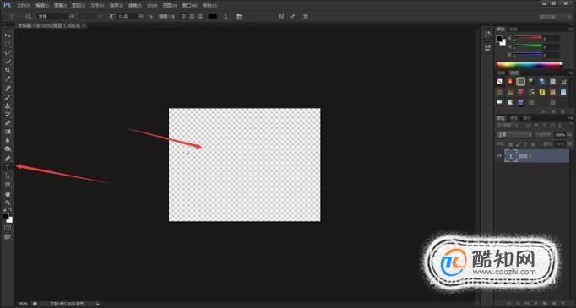Image resolution: width=576 pixels, height=308 pixels.
Task: Commit text edit with checkmark icon
Action: point(292,17)
